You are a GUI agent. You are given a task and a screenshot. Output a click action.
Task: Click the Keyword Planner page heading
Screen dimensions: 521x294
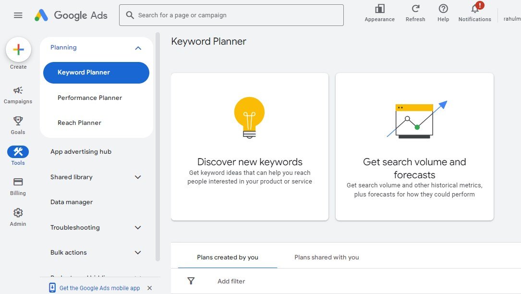click(x=209, y=42)
